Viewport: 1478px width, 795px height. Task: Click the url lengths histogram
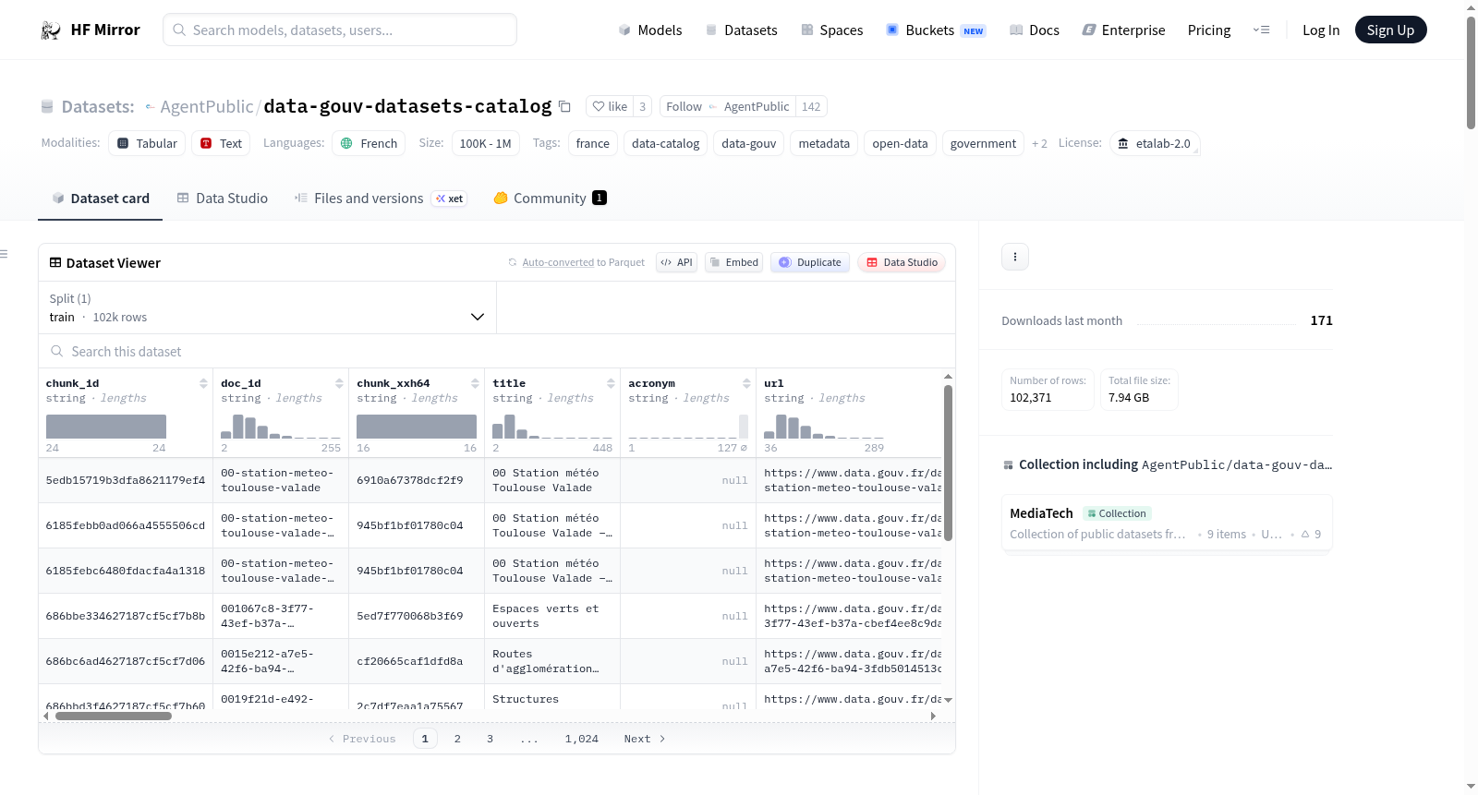point(824,427)
